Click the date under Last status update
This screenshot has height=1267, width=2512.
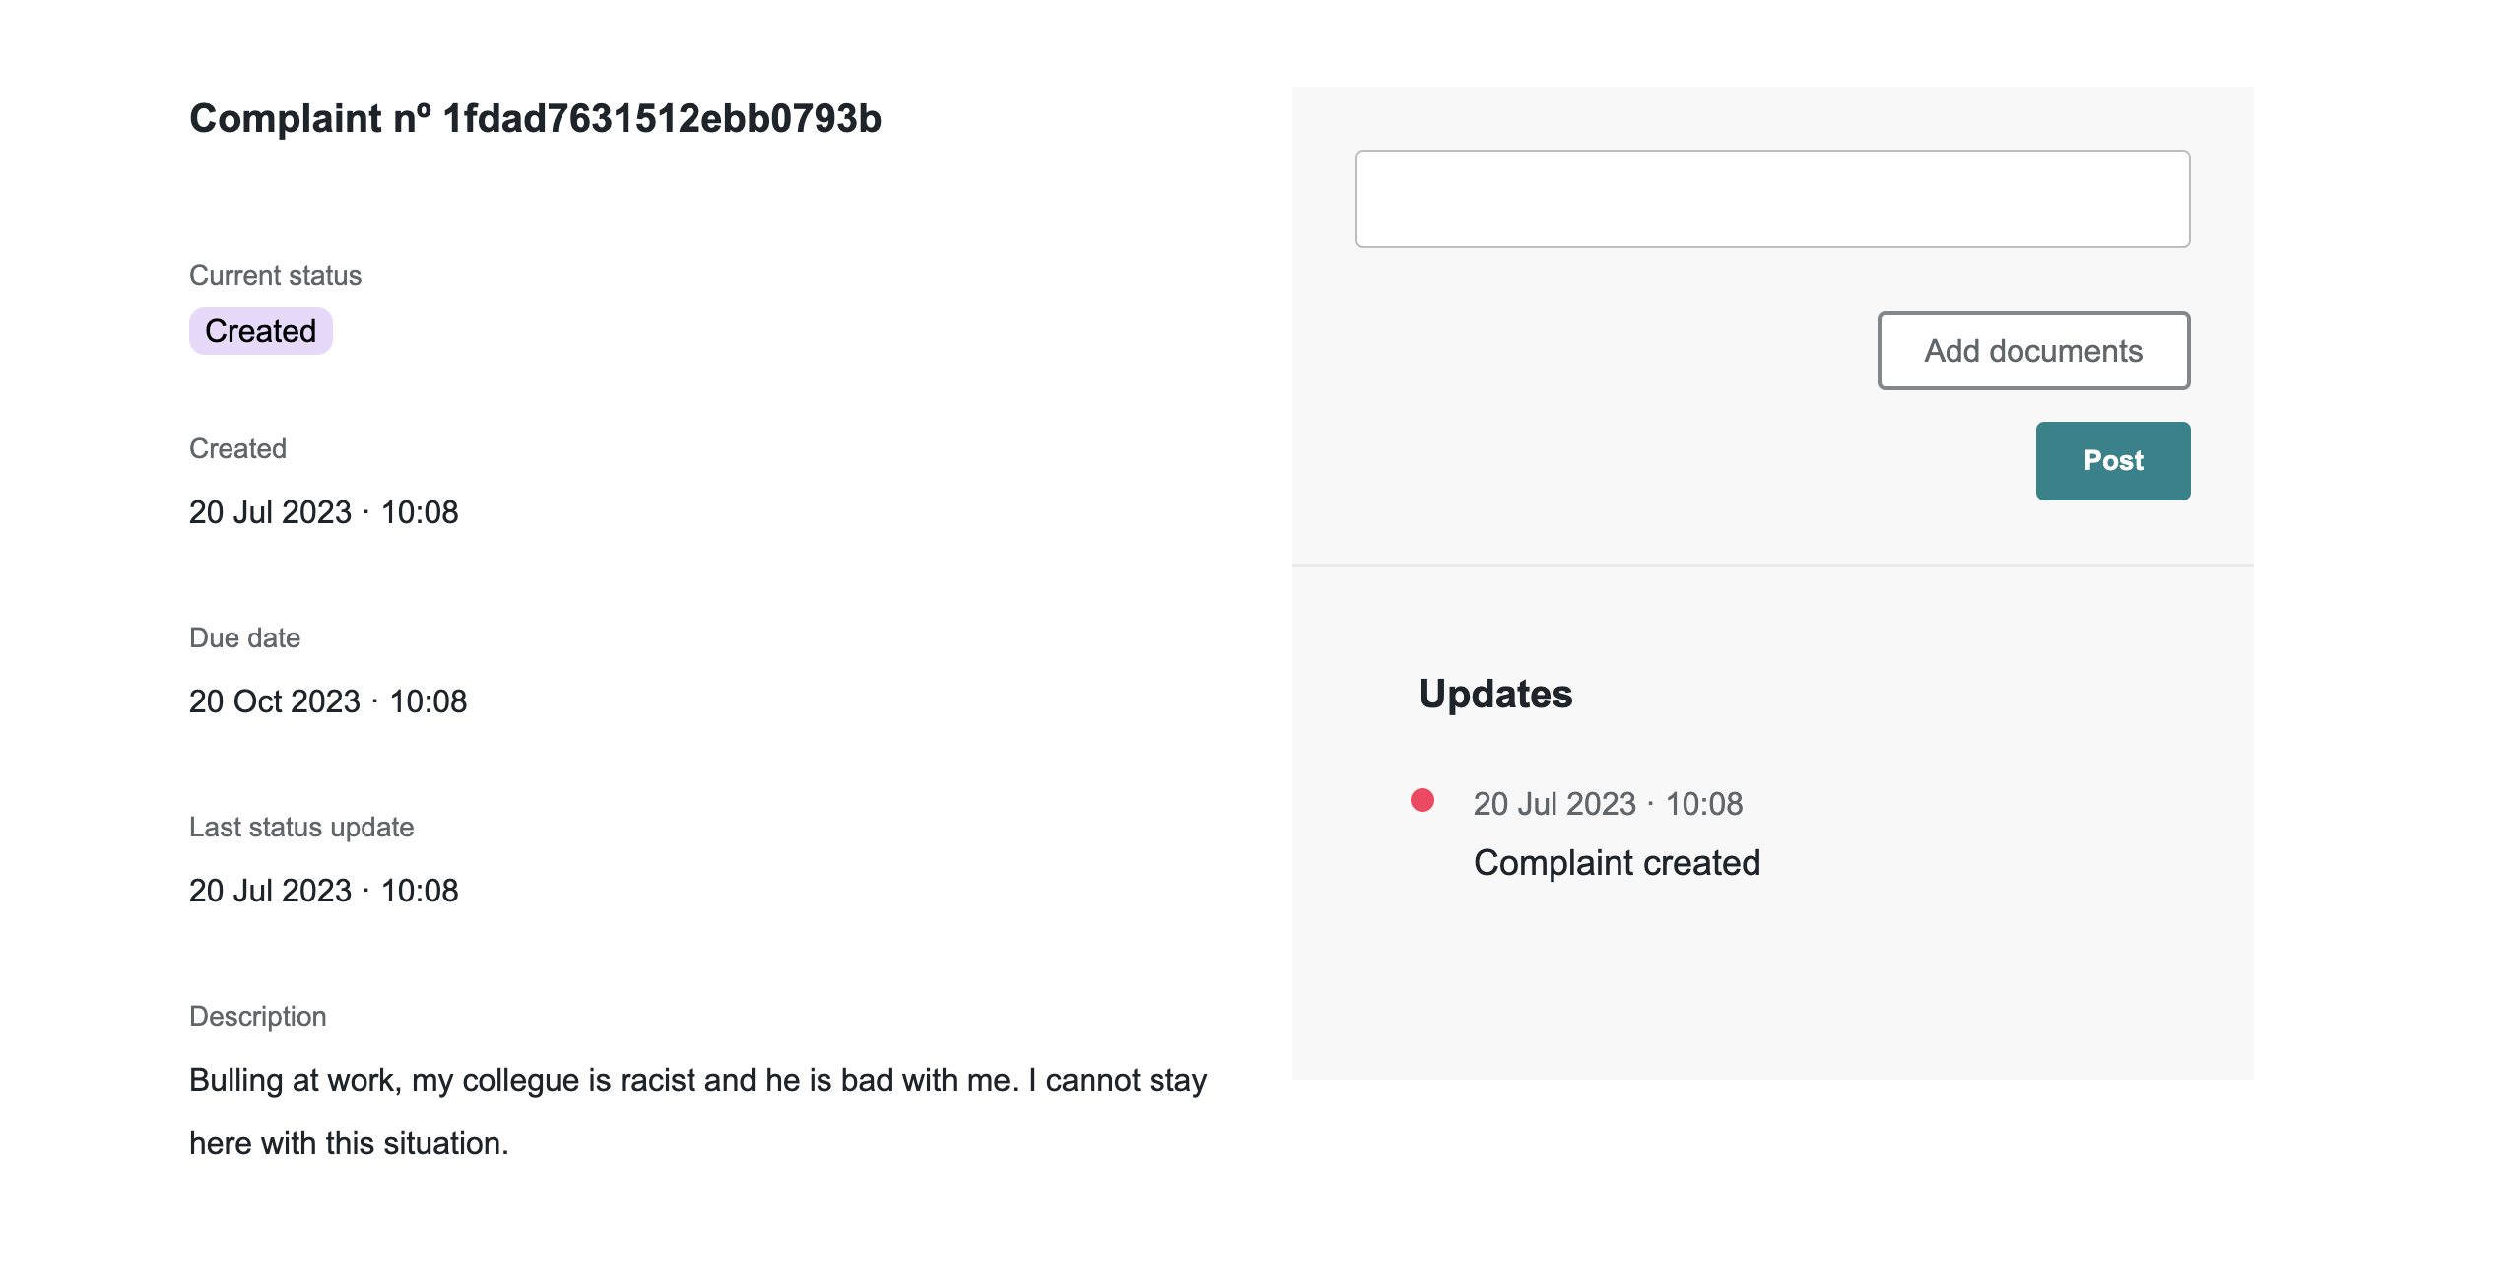[323, 891]
